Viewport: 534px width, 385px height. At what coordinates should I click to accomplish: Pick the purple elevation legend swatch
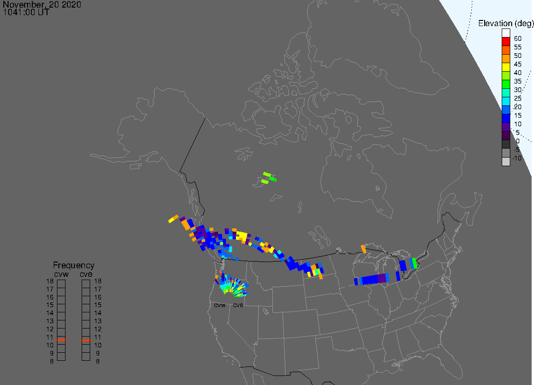click(506, 126)
